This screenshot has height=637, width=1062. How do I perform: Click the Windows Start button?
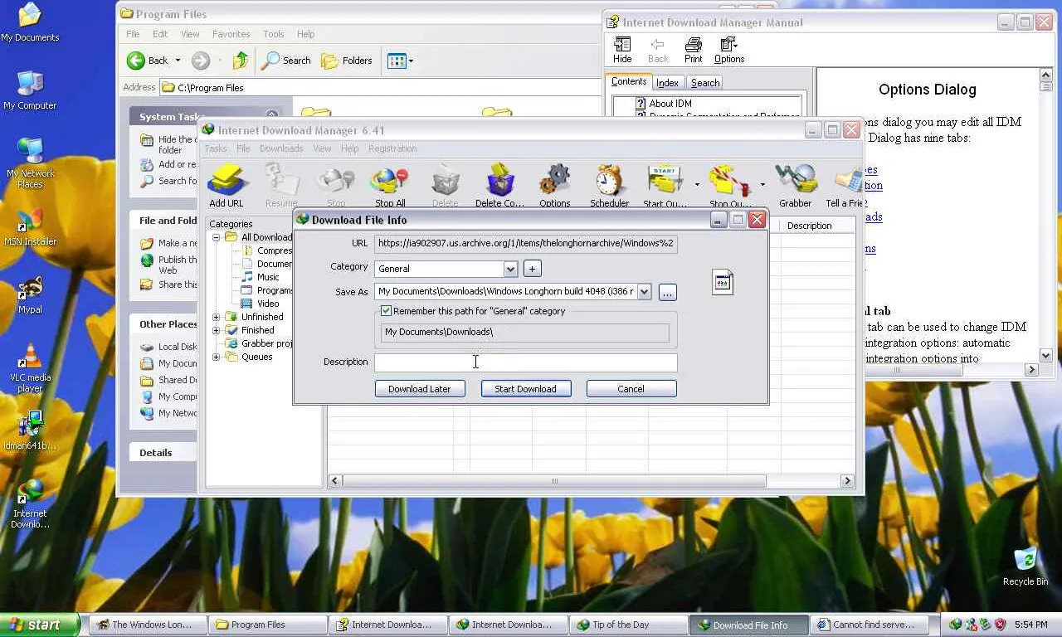pyautogui.click(x=40, y=625)
